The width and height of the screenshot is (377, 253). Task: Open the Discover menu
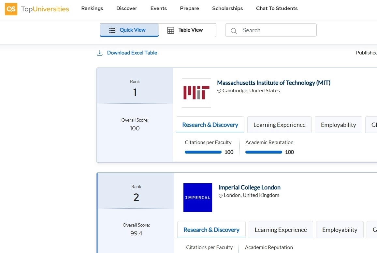pos(127,8)
